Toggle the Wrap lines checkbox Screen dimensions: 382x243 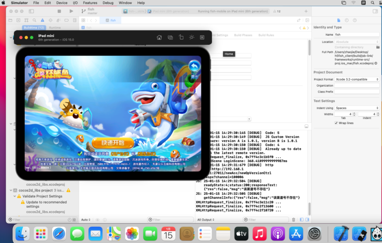click(x=336, y=123)
